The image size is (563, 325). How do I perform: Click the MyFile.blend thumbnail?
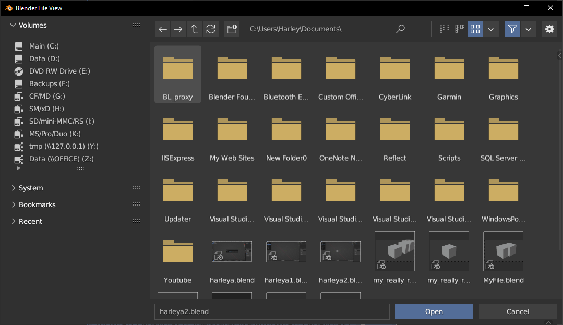tap(502, 251)
